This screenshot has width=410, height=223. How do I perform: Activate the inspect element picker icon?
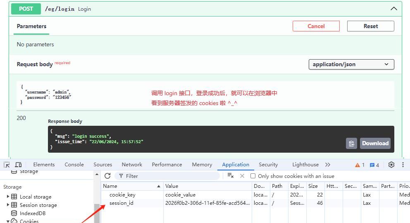tap(7, 165)
